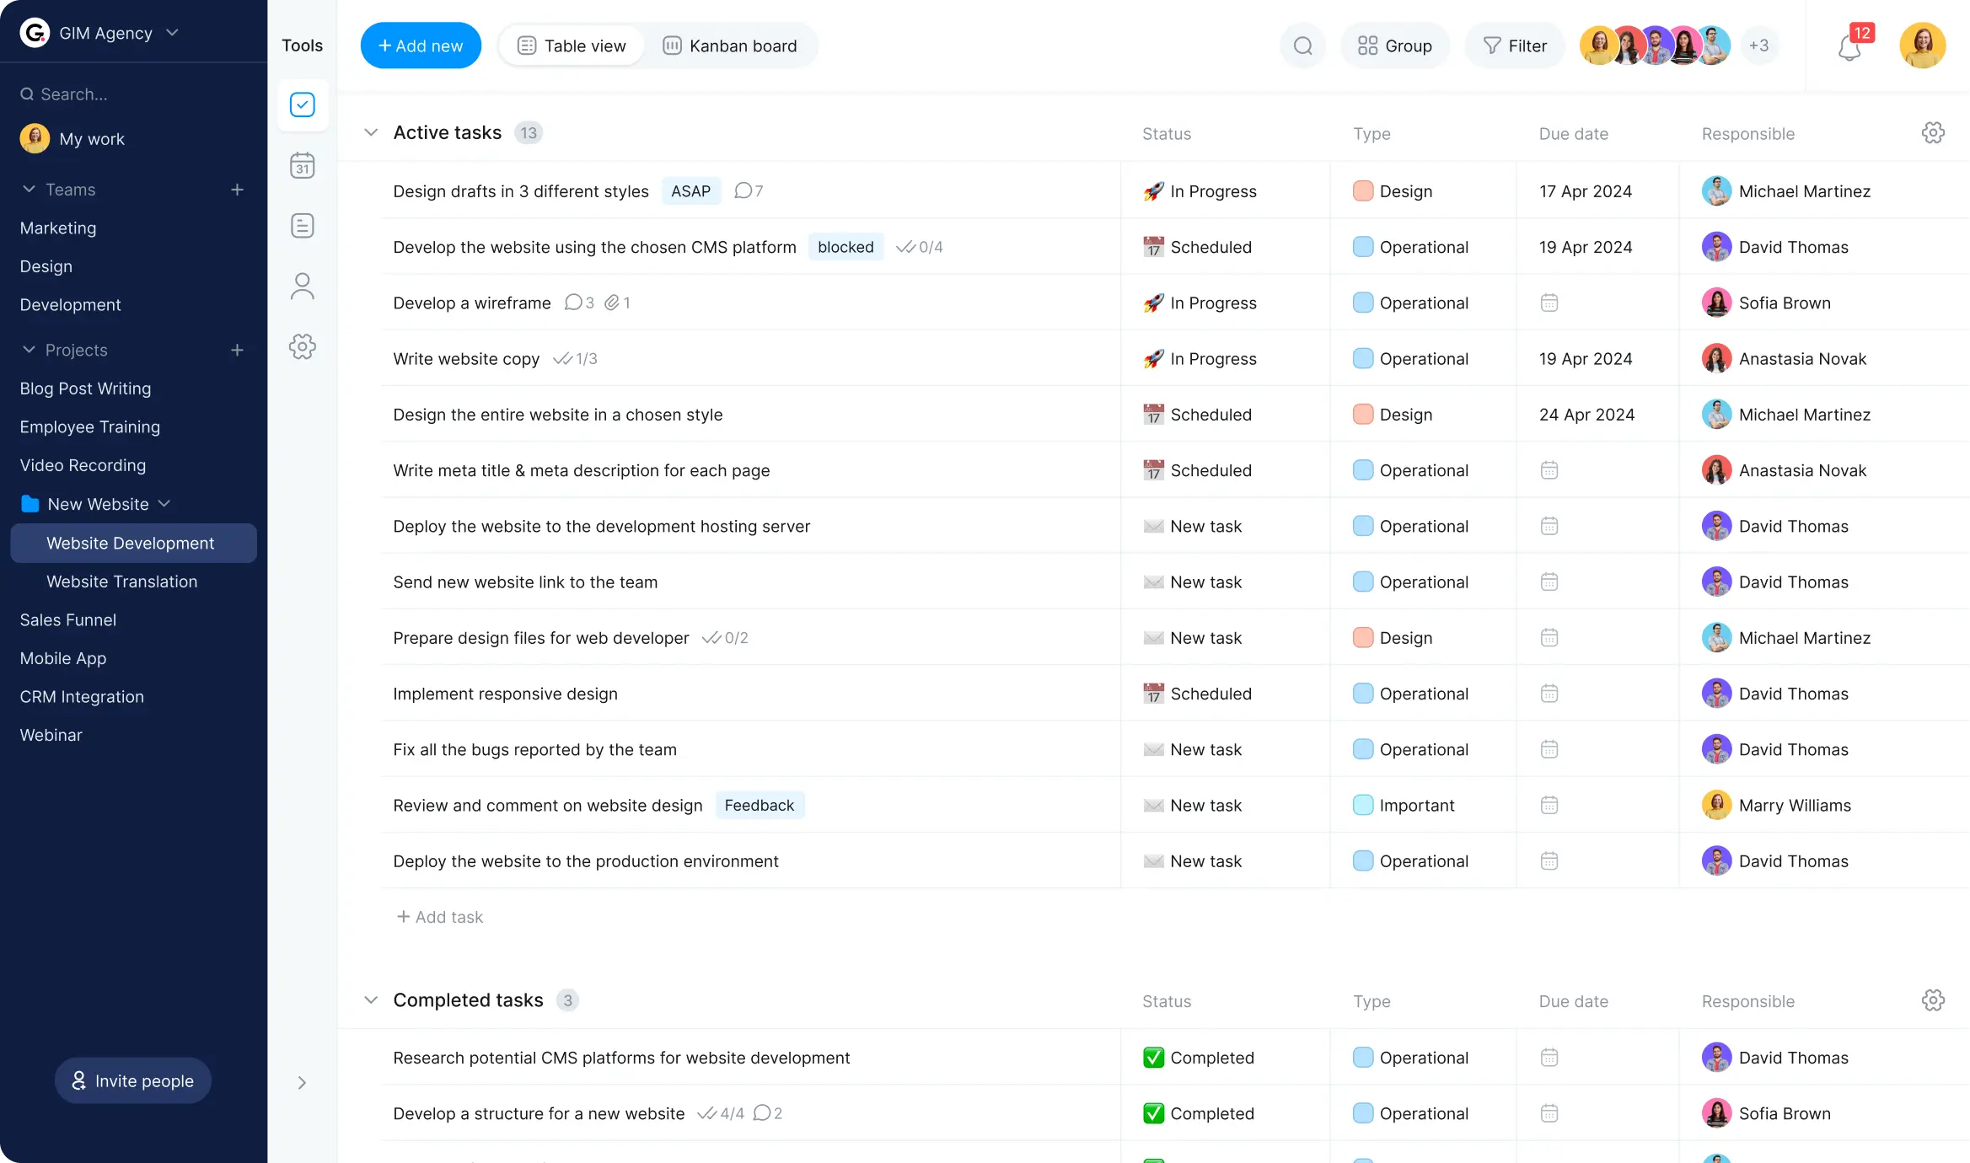Click Operational color swatch on Write website copy
Viewport: 1970px width, 1163px height.
[x=1362, y=359]
